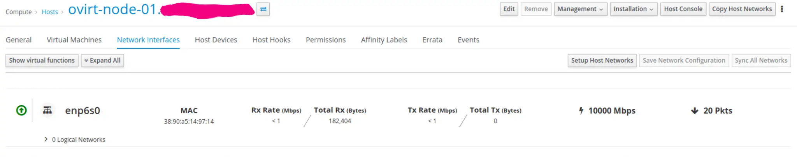Click the lightning bolt speed icon
Viewport: 797px width, 157px height.
[x=581, y=111]
